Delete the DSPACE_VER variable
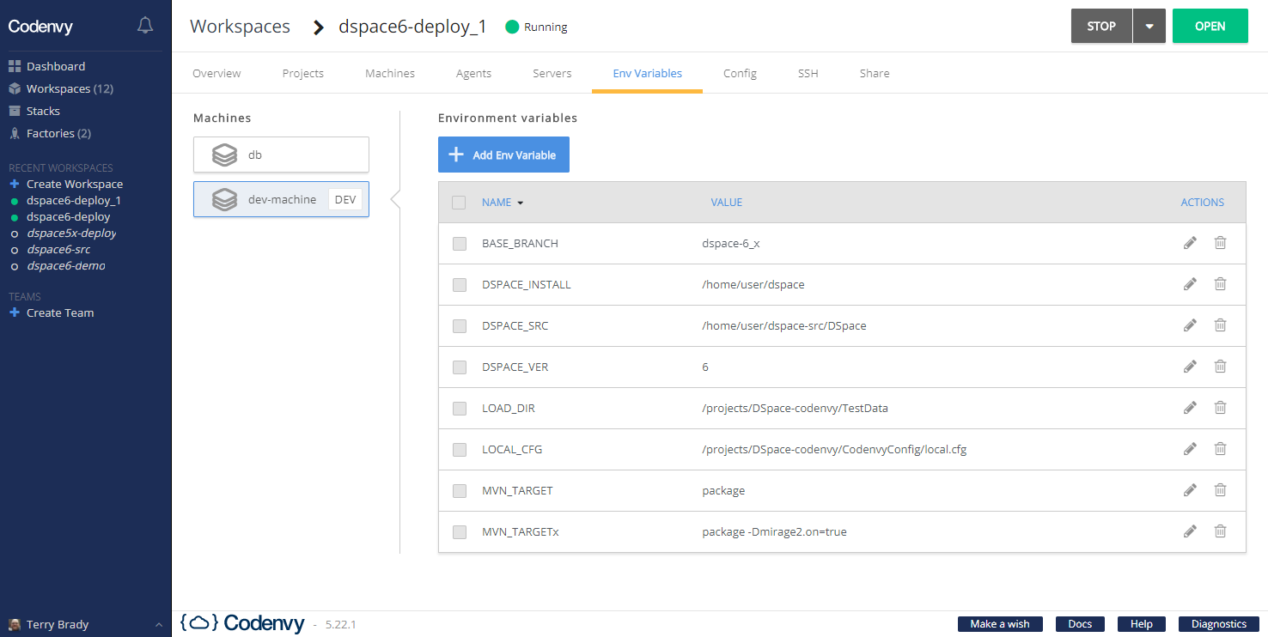The height and width of the screenshot is (637, 1268). (x=1220, y=367)
